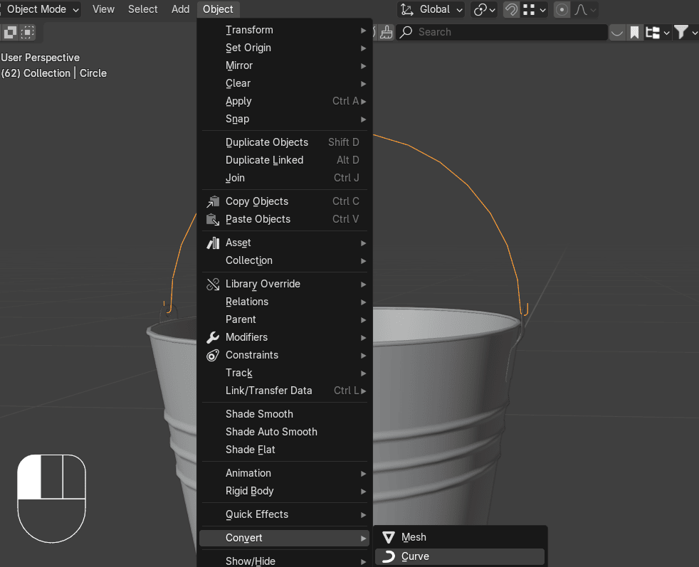
Task: Open the Global transform orientation dropdown
Action: (431, 10)
